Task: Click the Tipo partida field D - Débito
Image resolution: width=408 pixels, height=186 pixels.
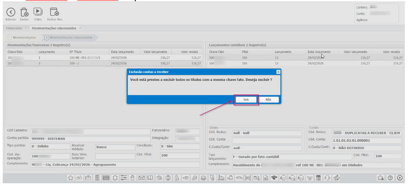Action: click(x=50, y=147)
